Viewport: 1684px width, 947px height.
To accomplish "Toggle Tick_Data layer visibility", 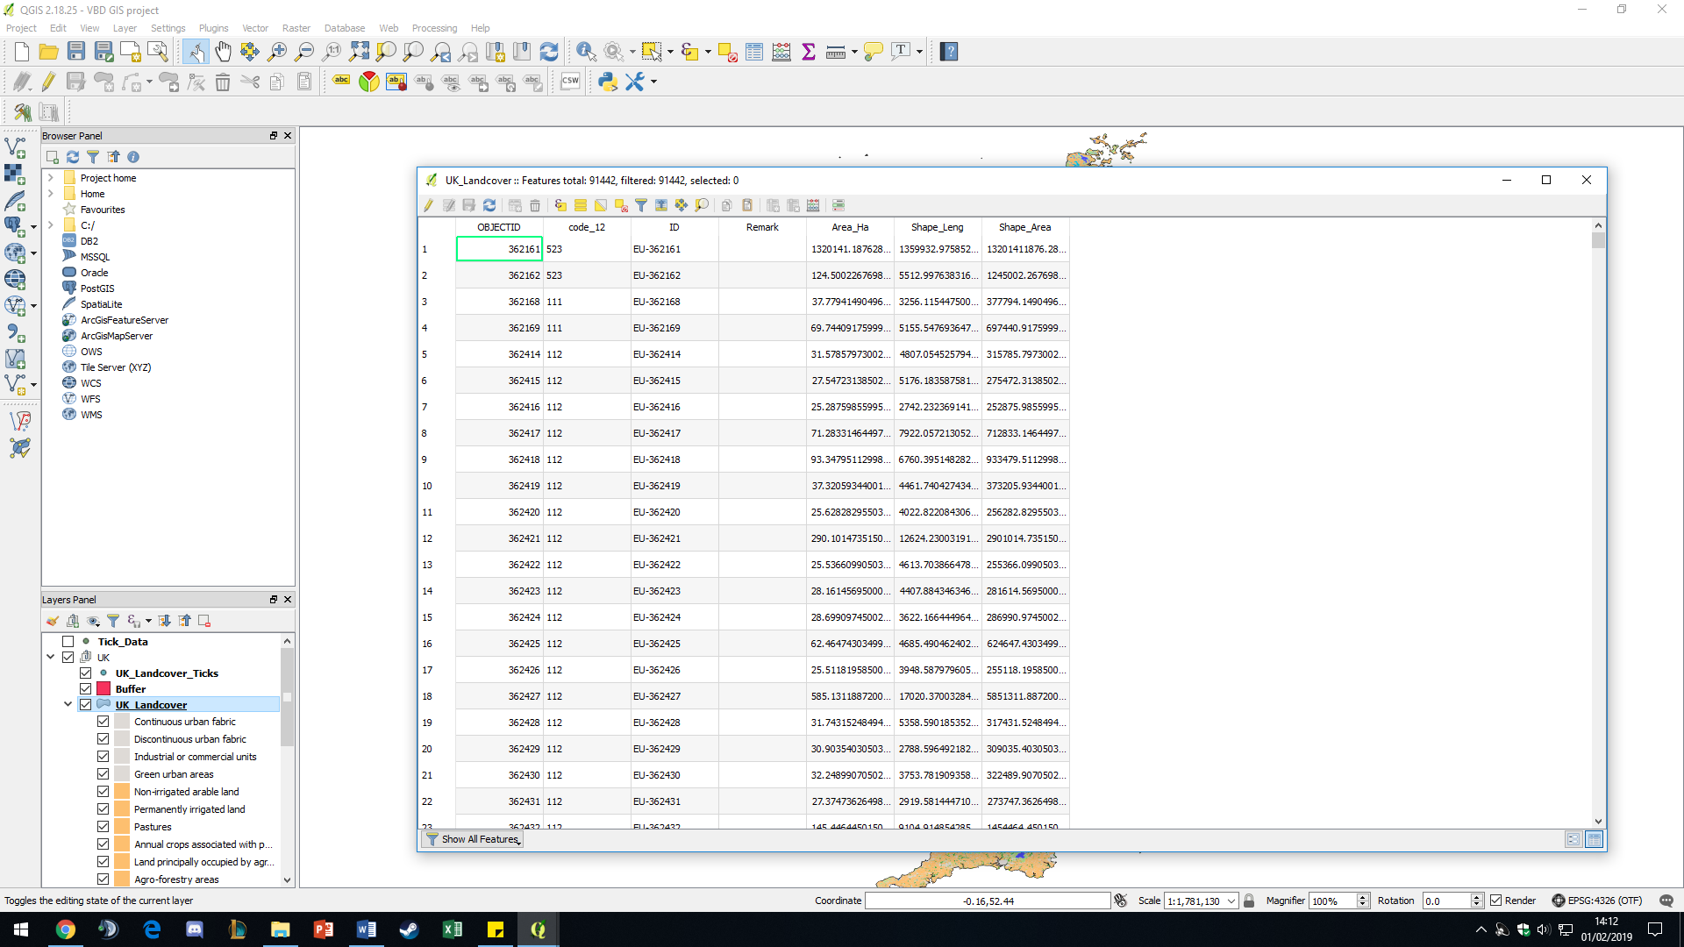I will click(x=68, y=642).
